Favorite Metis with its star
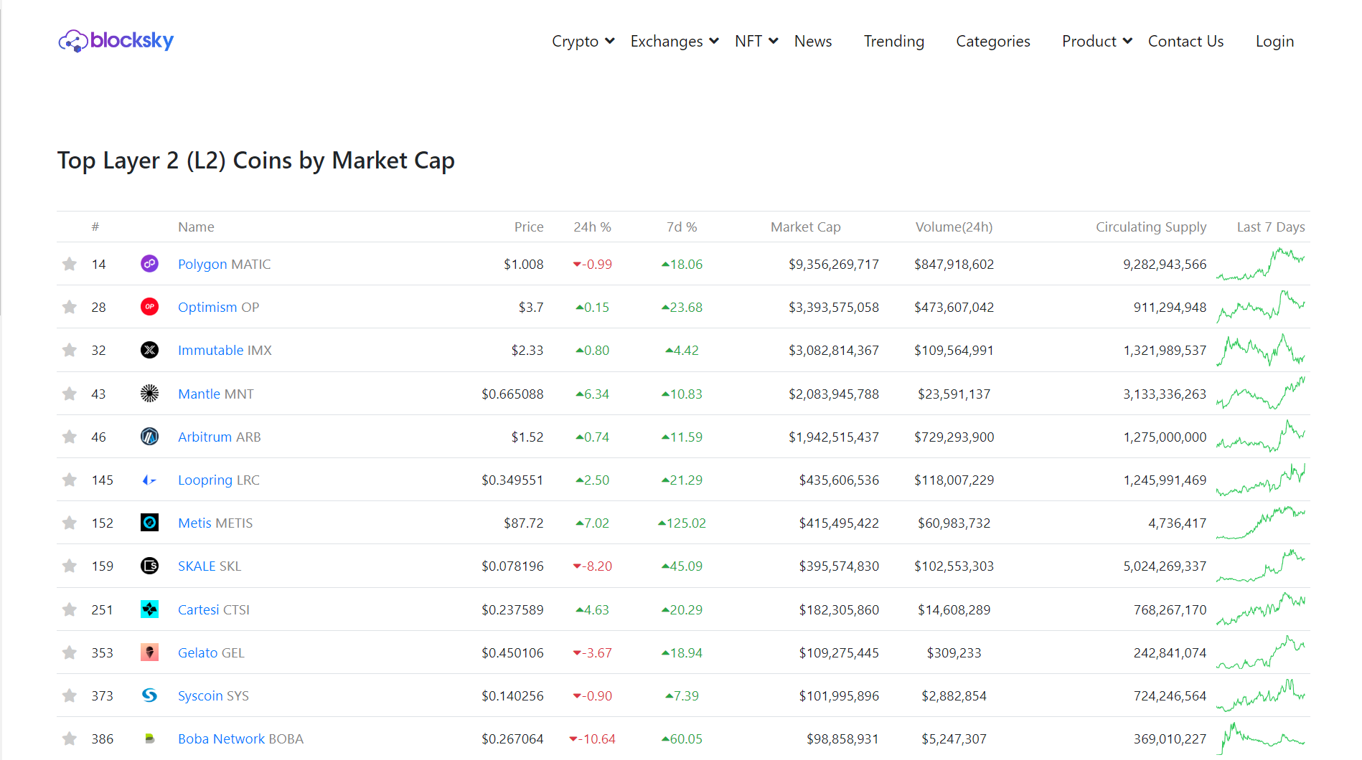The width and height of the screenshot is (1362, 760). click(70, 523)
